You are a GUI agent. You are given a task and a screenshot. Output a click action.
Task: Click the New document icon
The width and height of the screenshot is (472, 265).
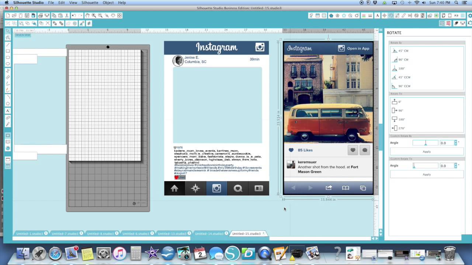click(8, 15)
